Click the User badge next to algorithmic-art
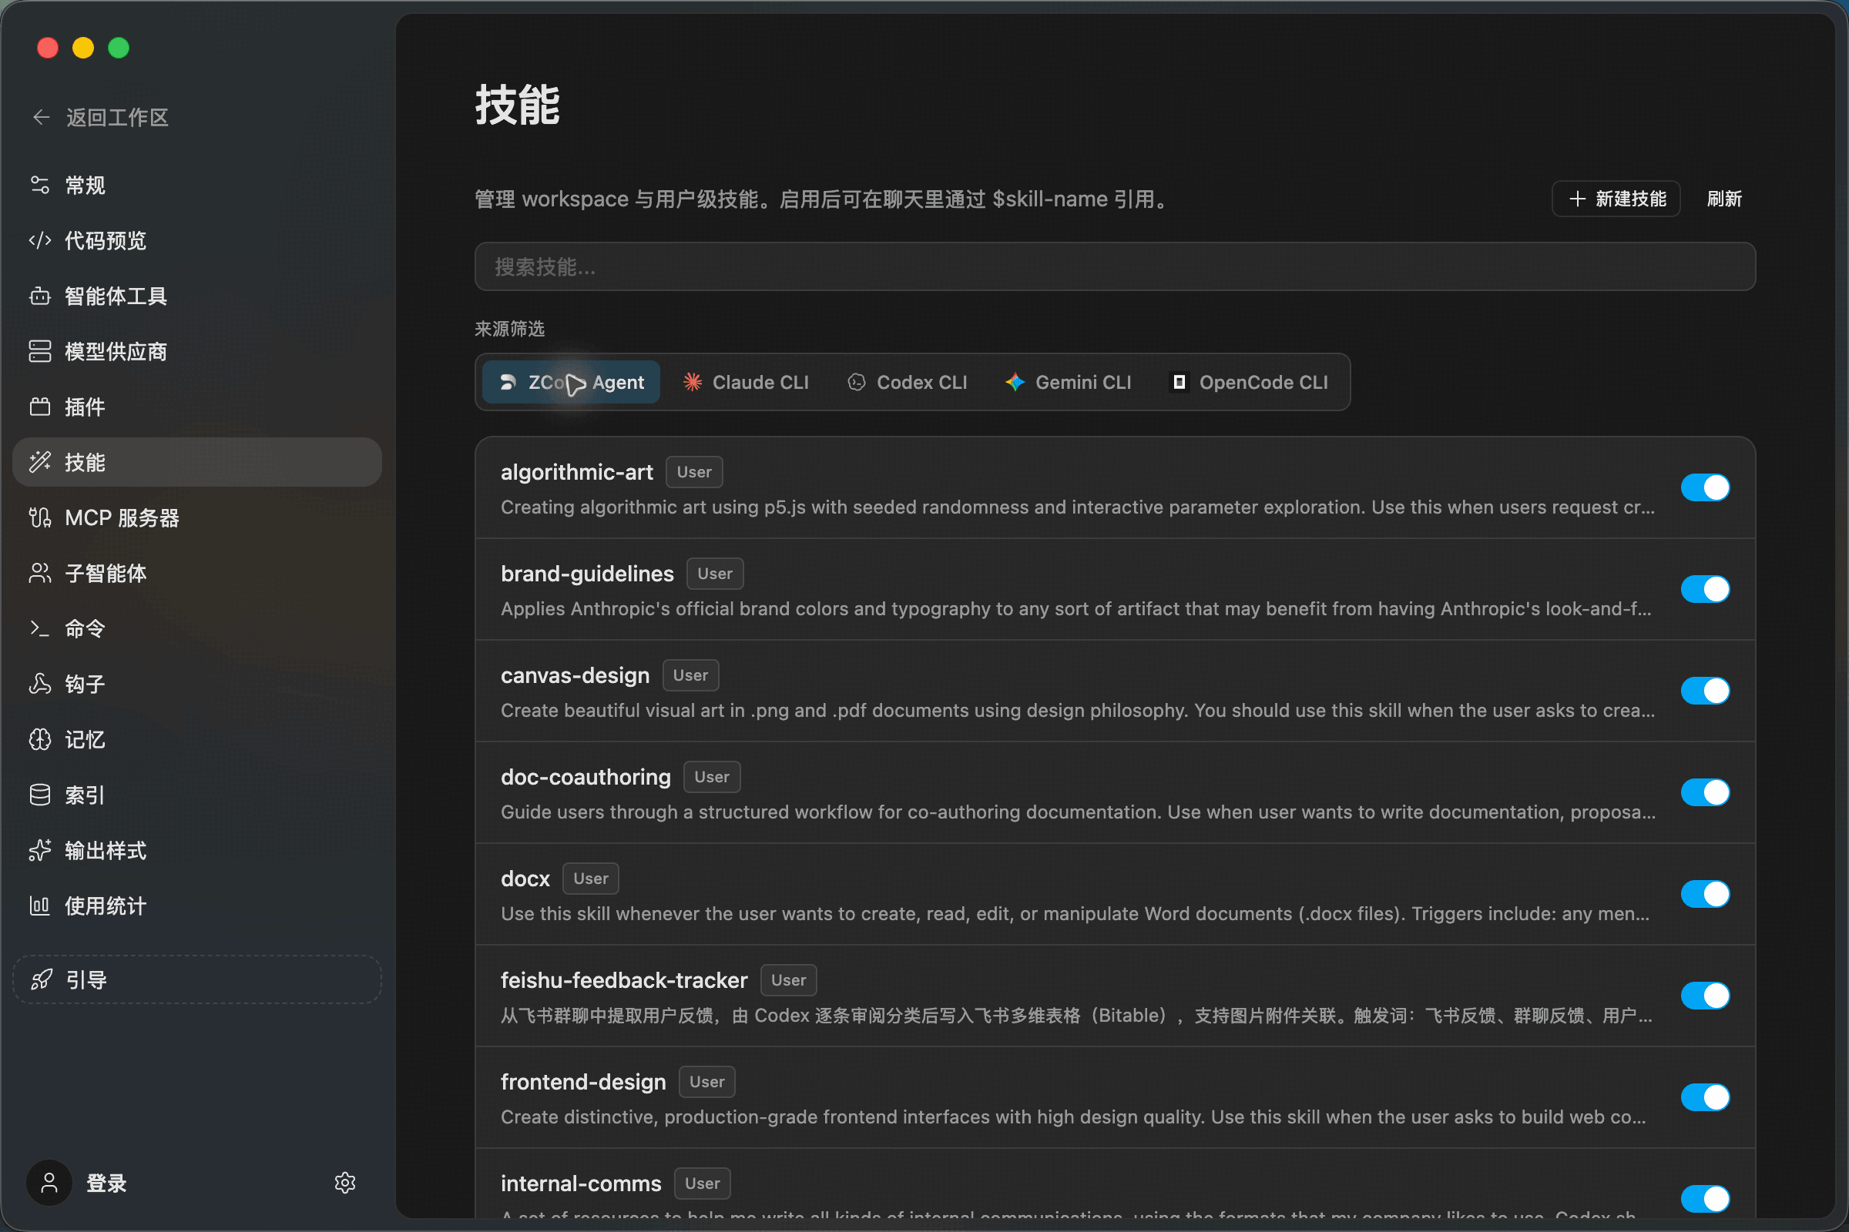This screenshot has width=1849, height=1232. point(694,471)
